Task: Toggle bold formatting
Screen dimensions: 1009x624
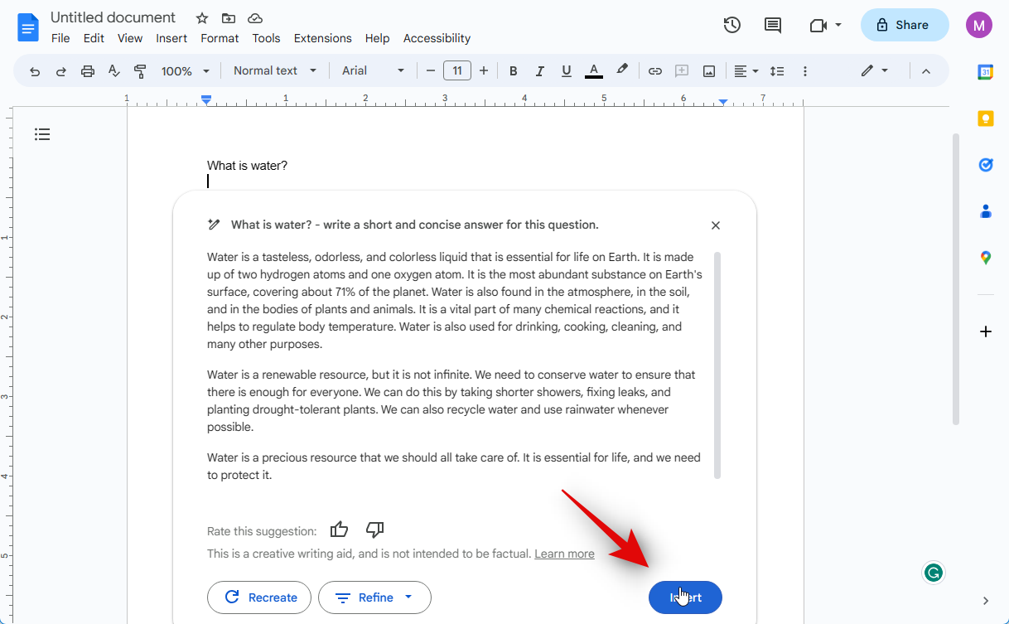Action: point(513,71)
